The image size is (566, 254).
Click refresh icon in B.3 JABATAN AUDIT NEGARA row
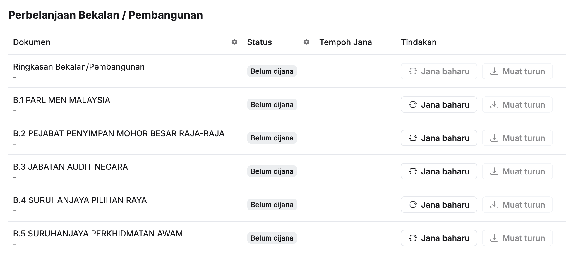(x=413, y=171)
